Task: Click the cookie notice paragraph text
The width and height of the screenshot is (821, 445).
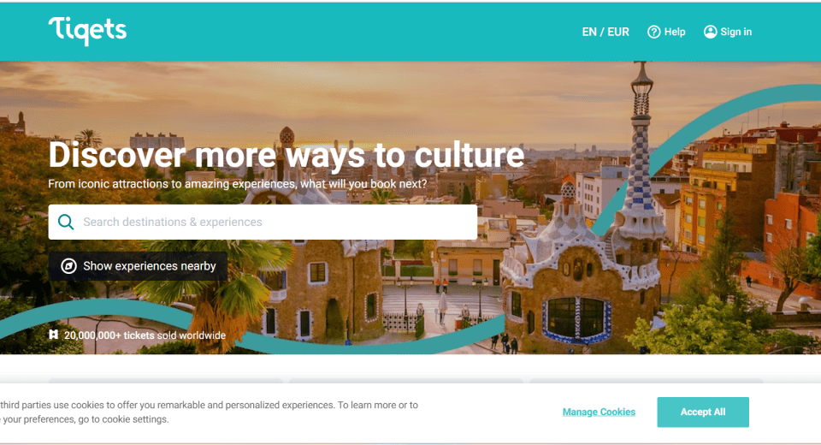Action: pyautogui.click(x=209, y=412)
